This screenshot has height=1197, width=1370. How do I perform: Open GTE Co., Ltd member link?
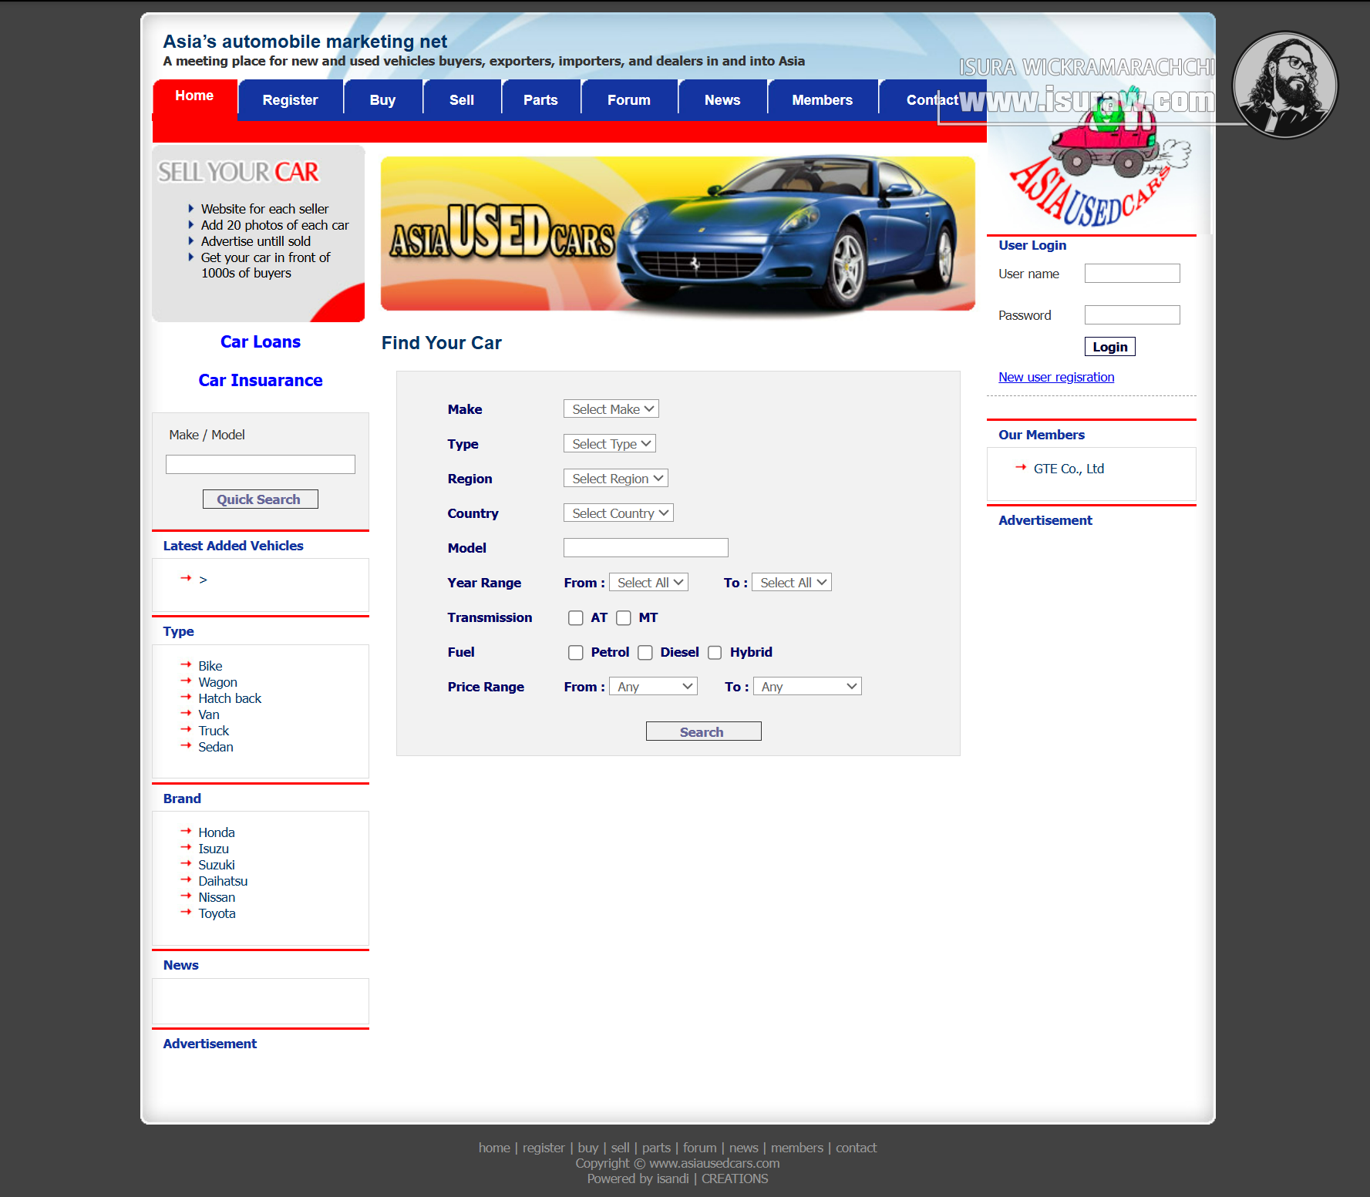(x=1069, y=469)
